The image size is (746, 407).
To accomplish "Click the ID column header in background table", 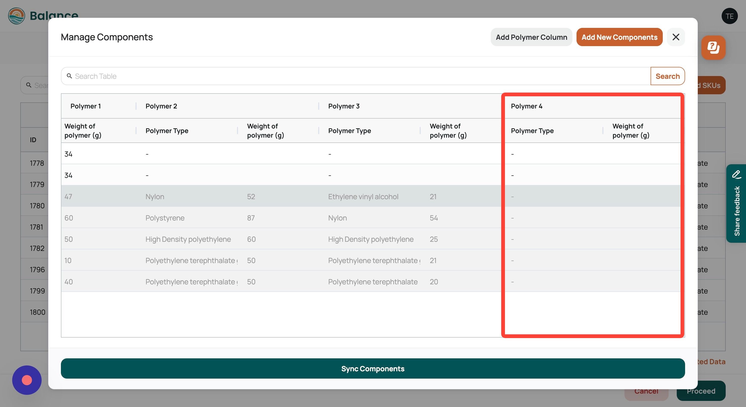I will 33,140.
